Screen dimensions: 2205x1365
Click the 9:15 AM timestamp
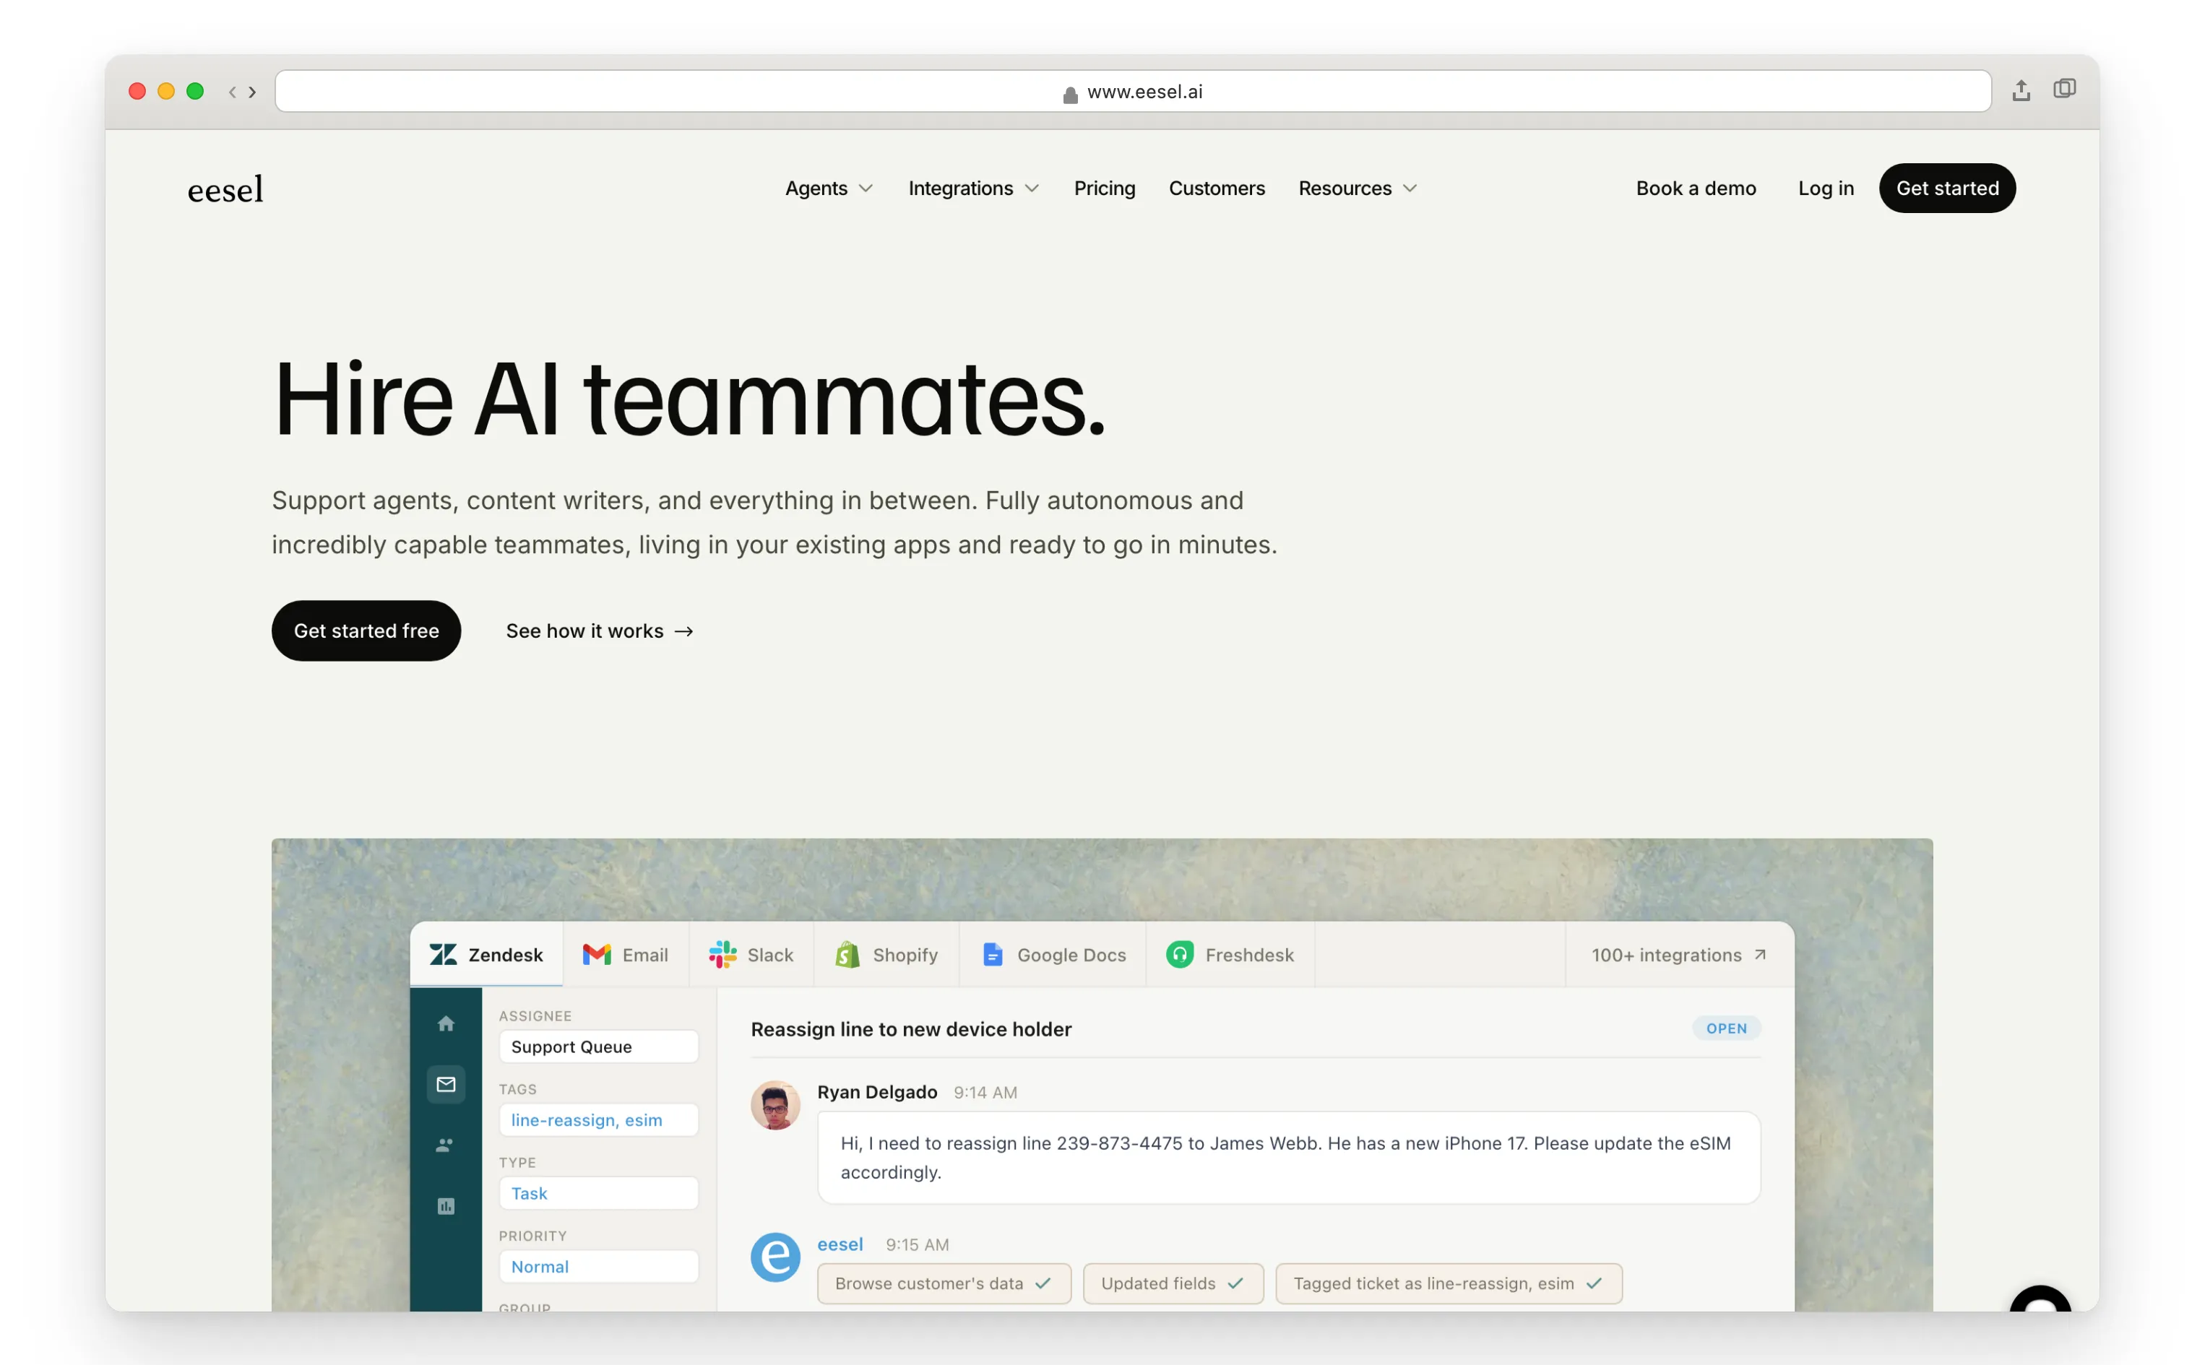(918, 1244)
